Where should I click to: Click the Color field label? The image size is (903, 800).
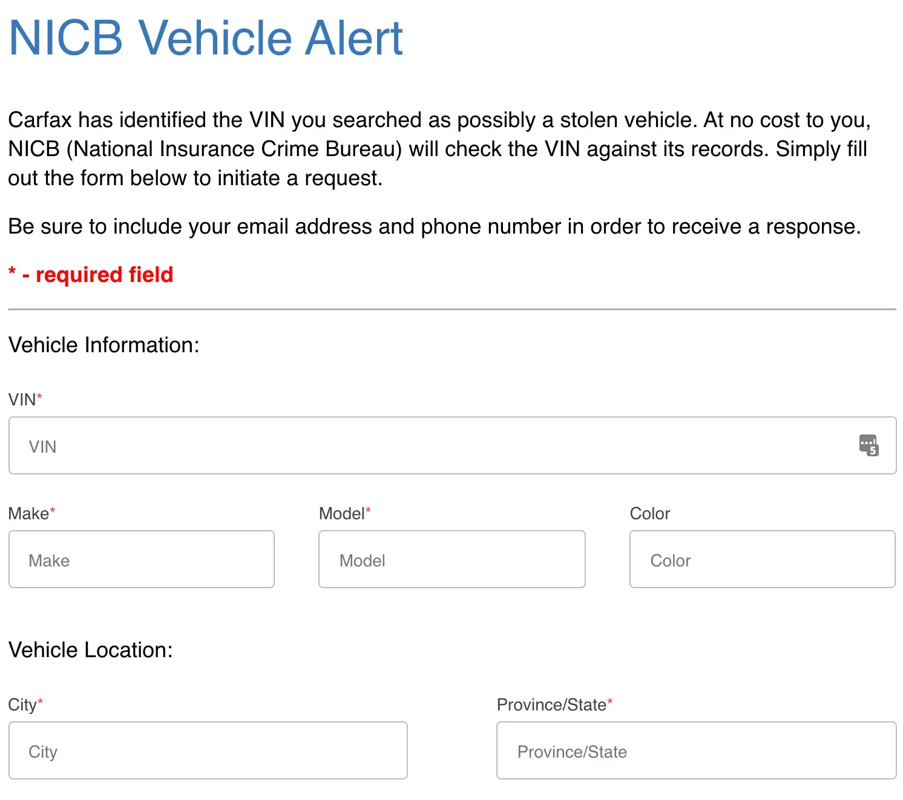pyautogui.click(x=649, y=514)
